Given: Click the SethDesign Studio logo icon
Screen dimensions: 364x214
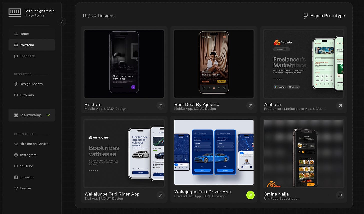Looking at the screenshot, I should pos(15,13).
